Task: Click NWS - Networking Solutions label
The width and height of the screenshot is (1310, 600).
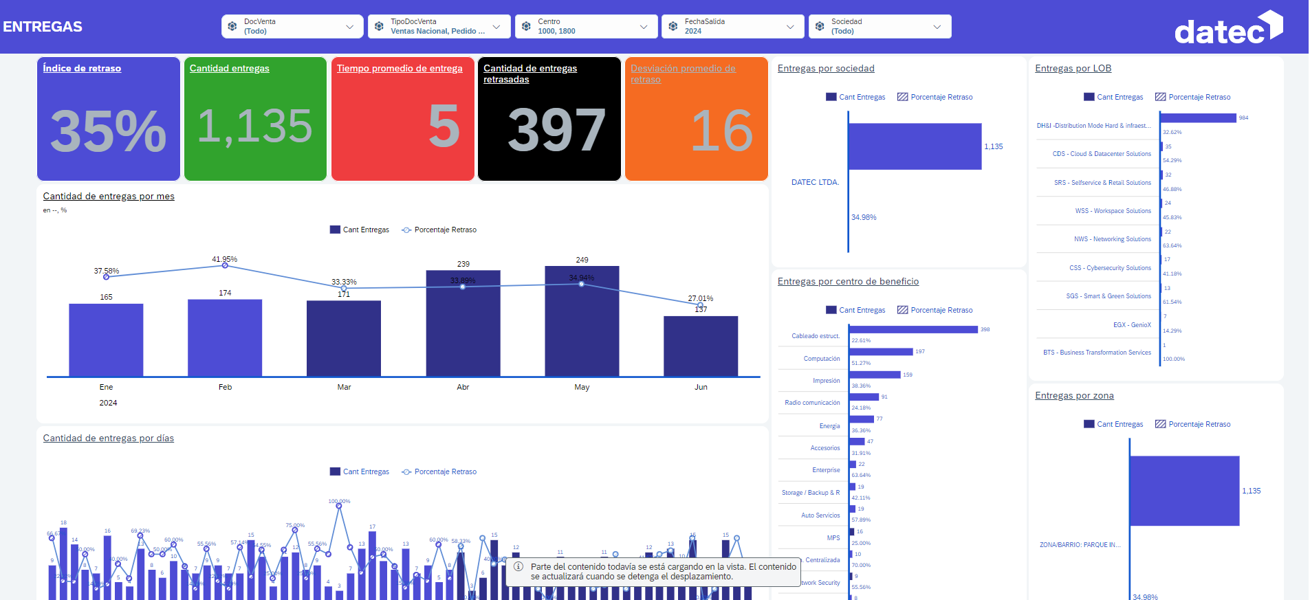Action: [x=1113, y=239]
